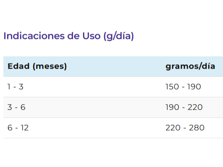Click the 190 - 220 grams cell
The width and height of the screenshot is (223, 167).
pyautogui.click(x=184, y=107)
